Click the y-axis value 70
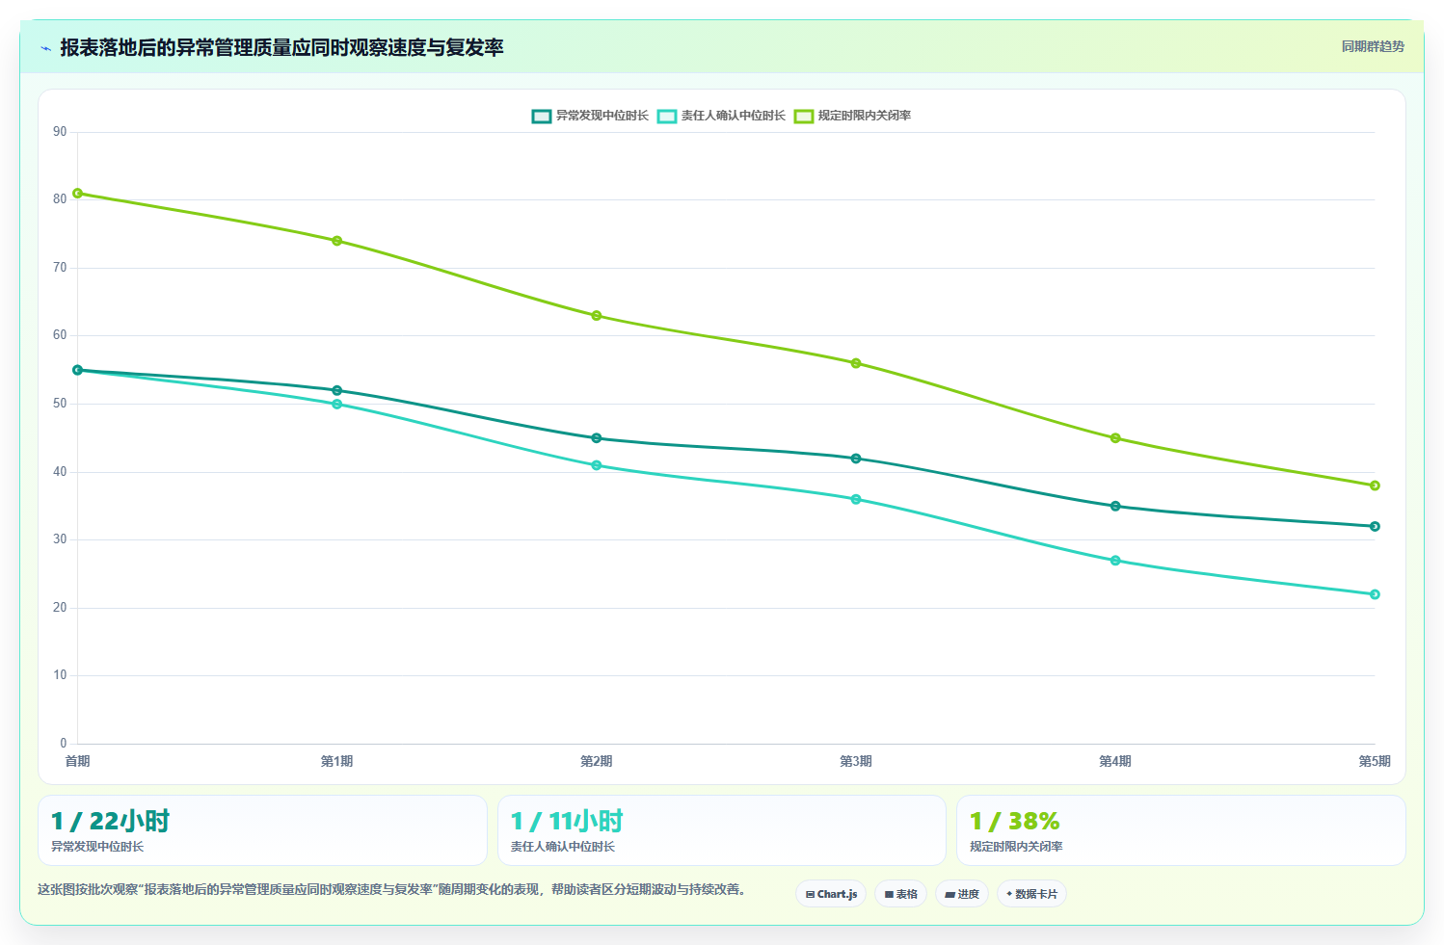1444x945 pixels. [60, 268]
